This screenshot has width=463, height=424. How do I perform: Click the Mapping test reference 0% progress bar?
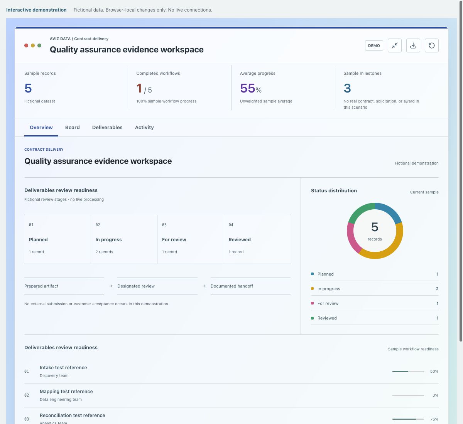(x=408, y=395)
